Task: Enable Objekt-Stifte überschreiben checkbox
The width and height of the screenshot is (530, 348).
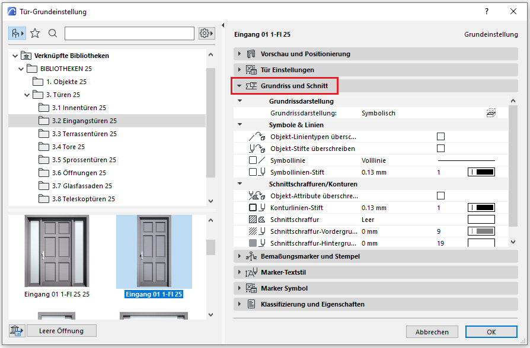Action: click(x=440, y=149)
